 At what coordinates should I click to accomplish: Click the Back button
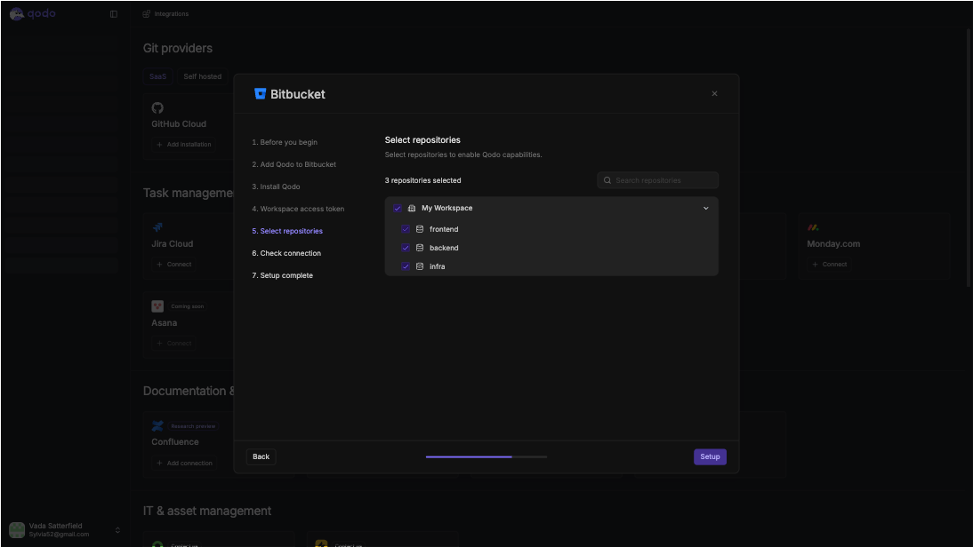point(261,456)
